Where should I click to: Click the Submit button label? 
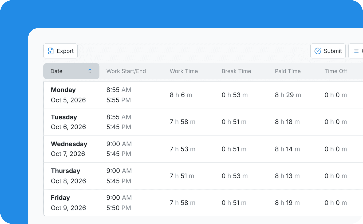[333, 51]
